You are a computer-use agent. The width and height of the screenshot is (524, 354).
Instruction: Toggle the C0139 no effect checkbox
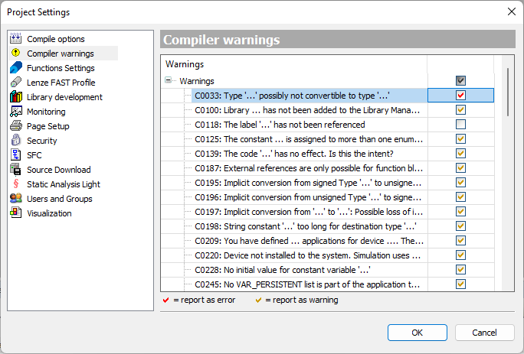(460, 153)
